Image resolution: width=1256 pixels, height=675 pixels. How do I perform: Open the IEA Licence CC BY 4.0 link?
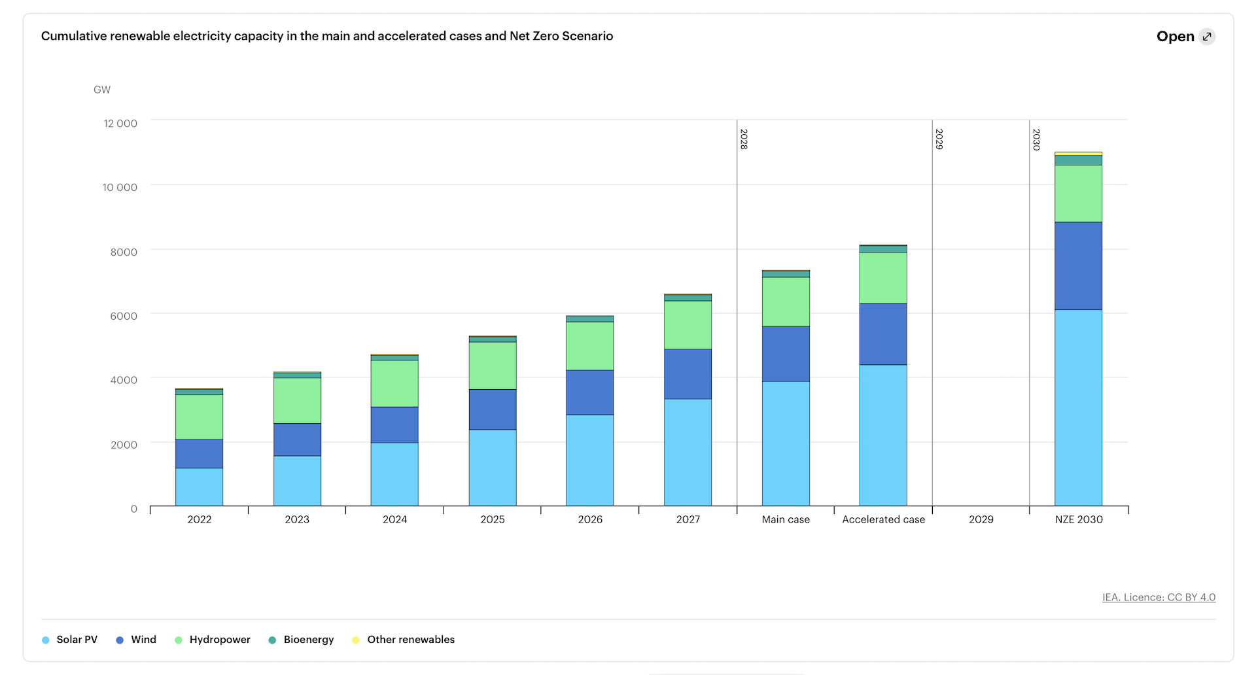pos(1159,597)
